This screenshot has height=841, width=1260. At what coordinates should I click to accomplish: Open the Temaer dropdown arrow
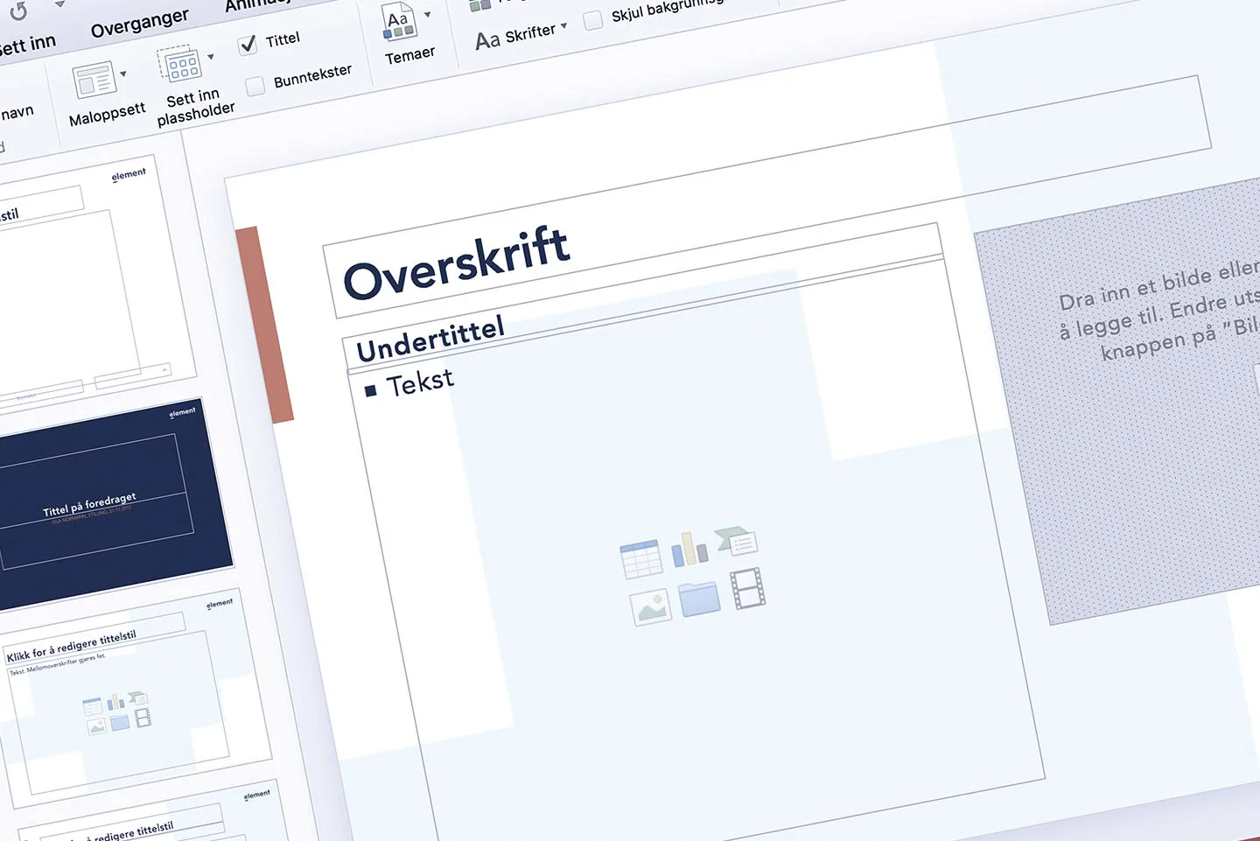point(428,16)
